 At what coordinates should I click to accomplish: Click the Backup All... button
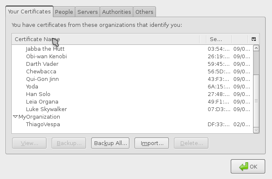coord(110,143)
